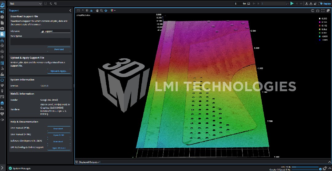Select the magnifier zoom tool

101,10
